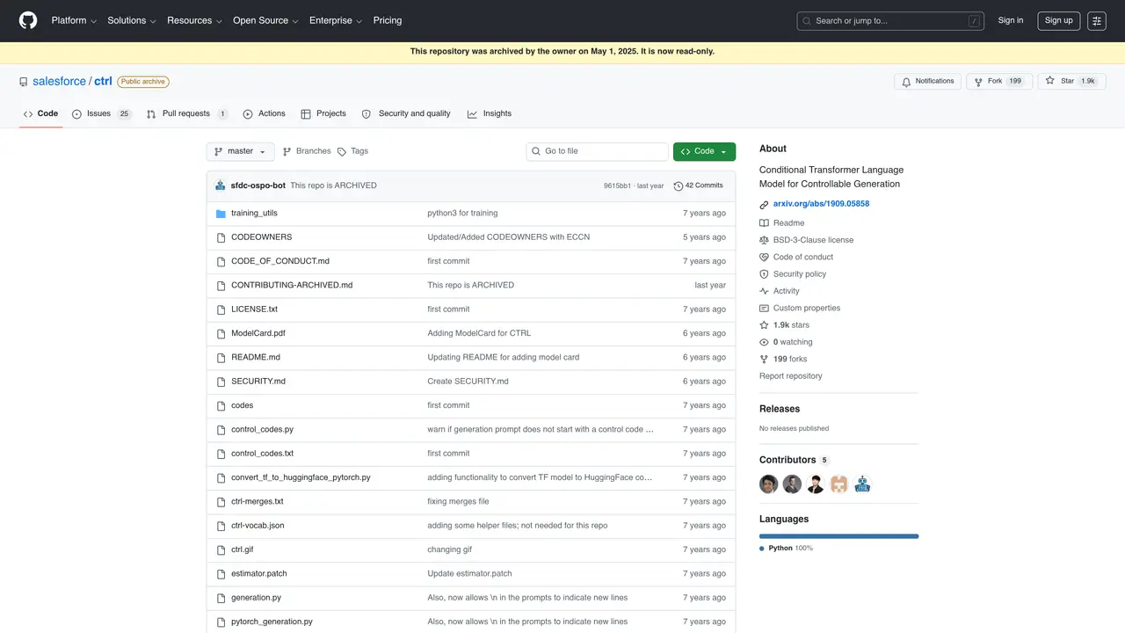
Task: Click the GitHub logo icon
Action: click(x=28, y=20)
